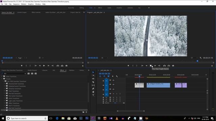Select the Ripple Edit tool
216x121 pixels.
pyautogui.click(x=93, y=79)
